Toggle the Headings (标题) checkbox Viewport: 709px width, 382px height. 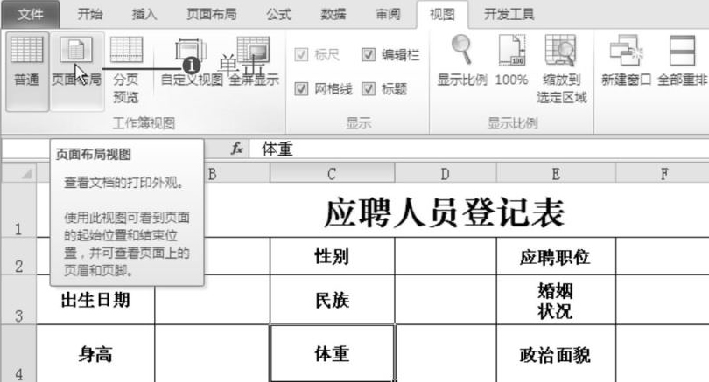point(368,88)
